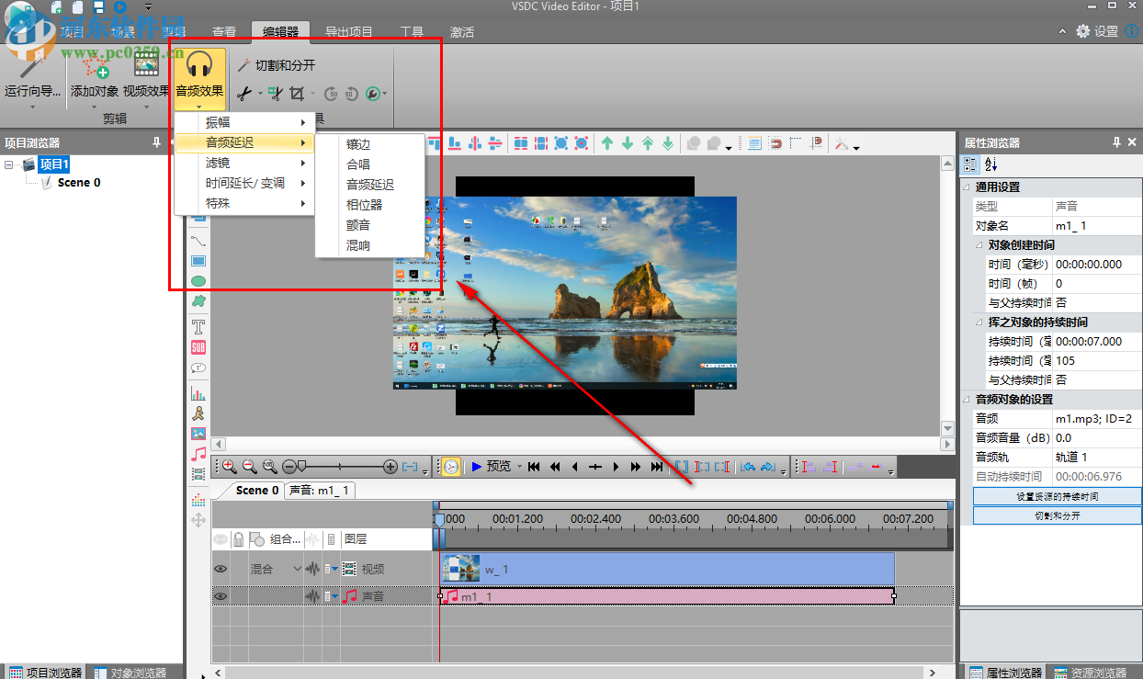Click the crop icon in the ribbon

point(299,95)
